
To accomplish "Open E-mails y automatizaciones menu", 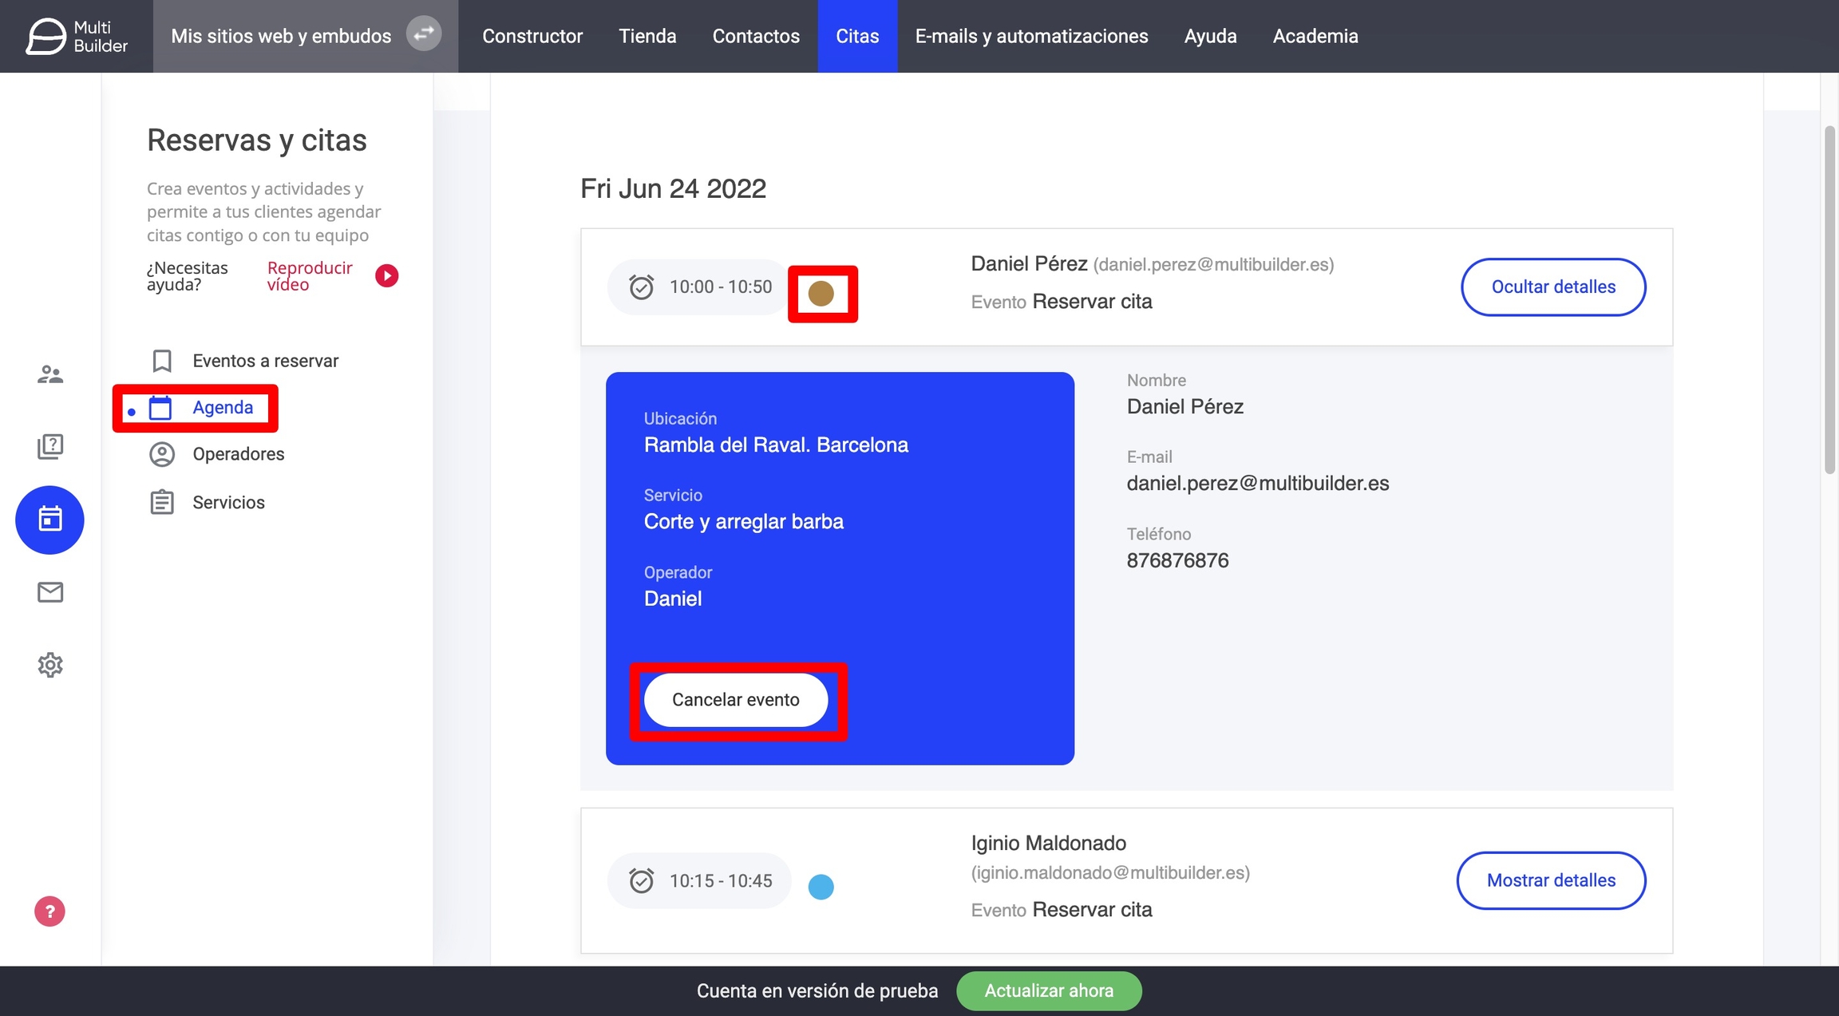I will click(x=1031, y=36).
